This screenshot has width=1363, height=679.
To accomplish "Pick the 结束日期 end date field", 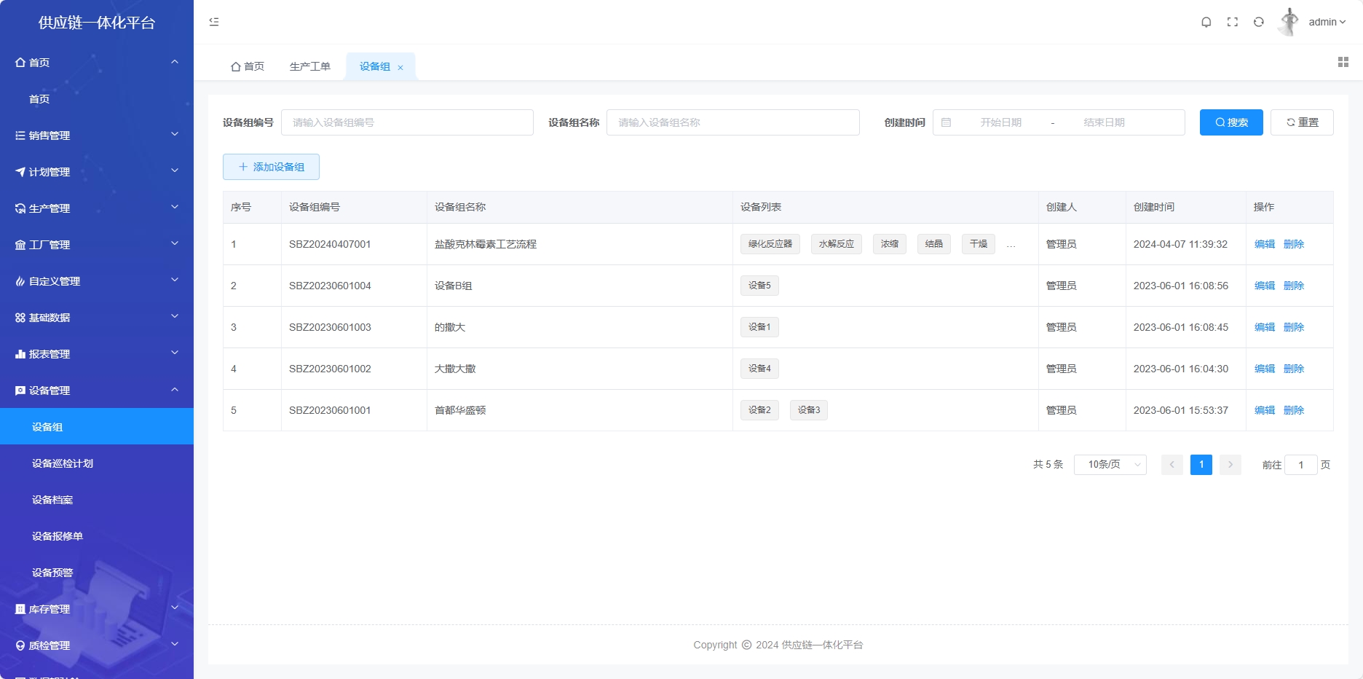I will (x=1104, y=122).
